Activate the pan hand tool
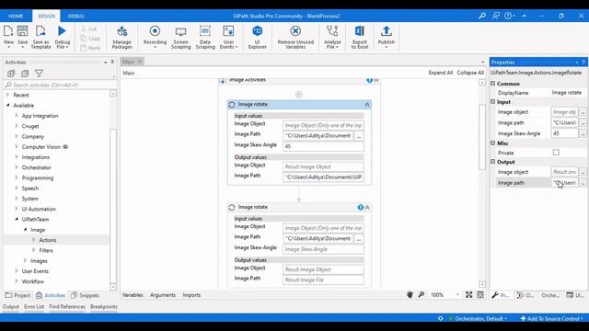Screen dimensions: 589x331 tap(410, 295)
